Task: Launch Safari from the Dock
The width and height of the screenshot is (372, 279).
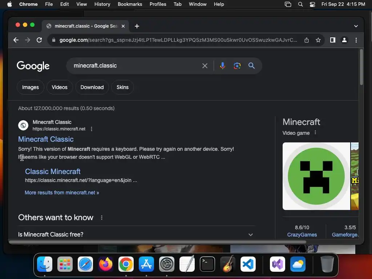Action: pyautogui.click(x=85, y=264)
